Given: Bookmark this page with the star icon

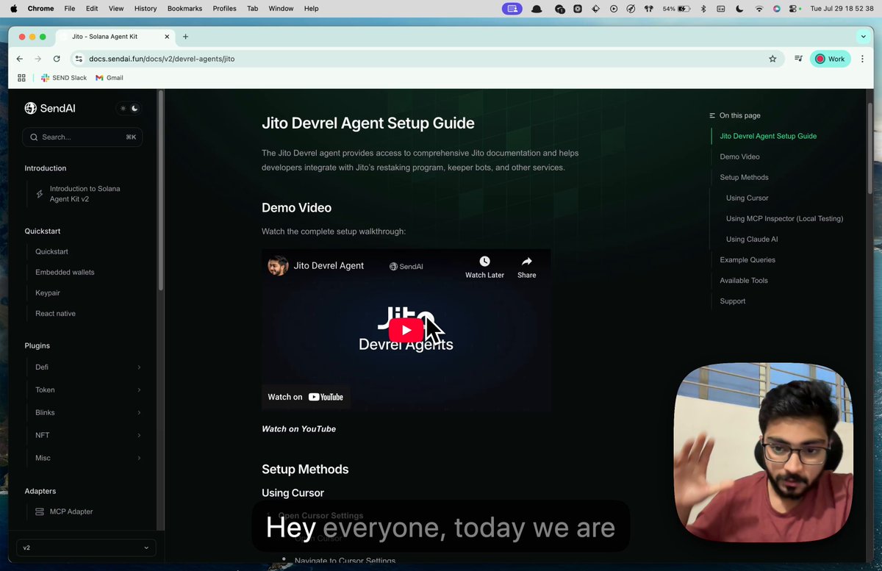Looking at the screenshot, I should 772,59.
